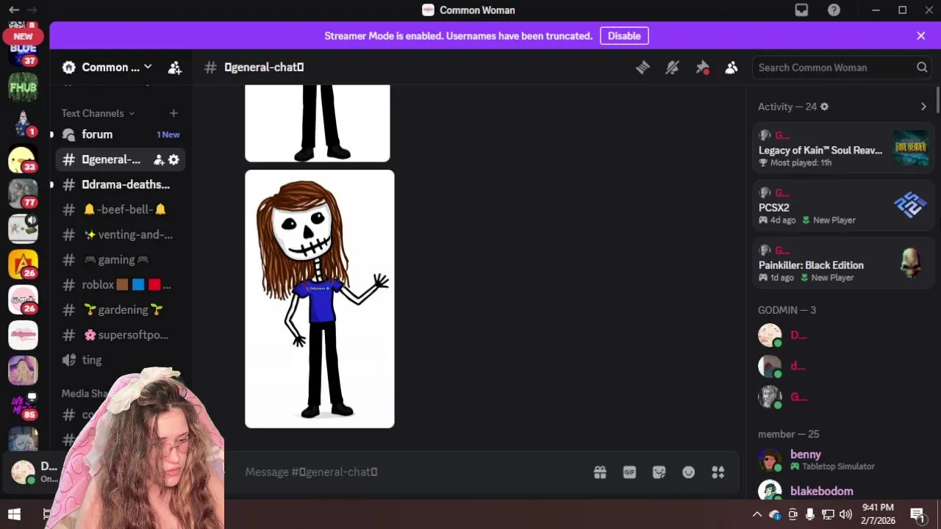Open the PCSX2 activity card
The height and width of the screenshot is (529, 941).
(x=843, y=206)
